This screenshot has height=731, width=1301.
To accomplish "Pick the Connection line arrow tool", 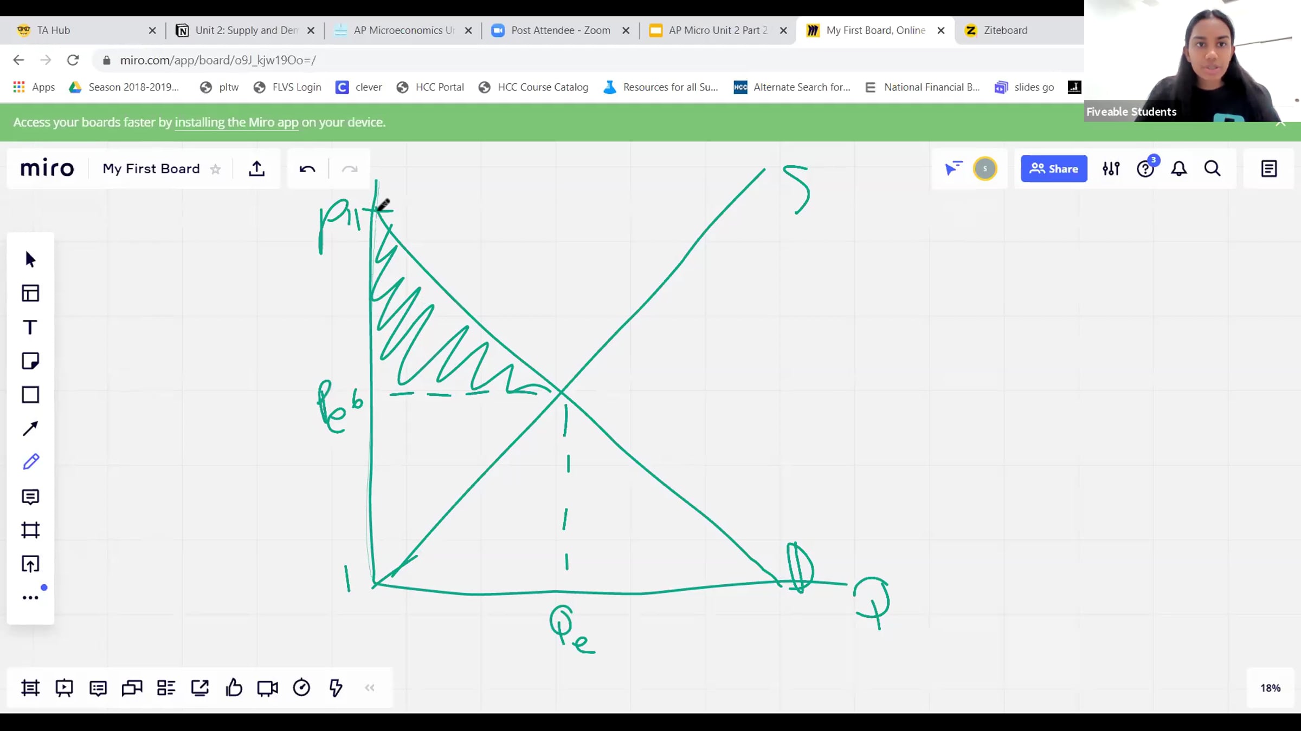I will click(x=30, y=429).
